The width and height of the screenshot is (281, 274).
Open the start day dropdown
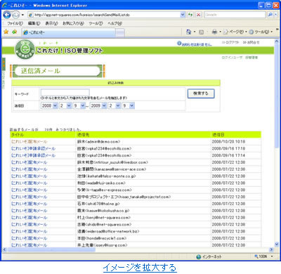[x=79, y=105]
